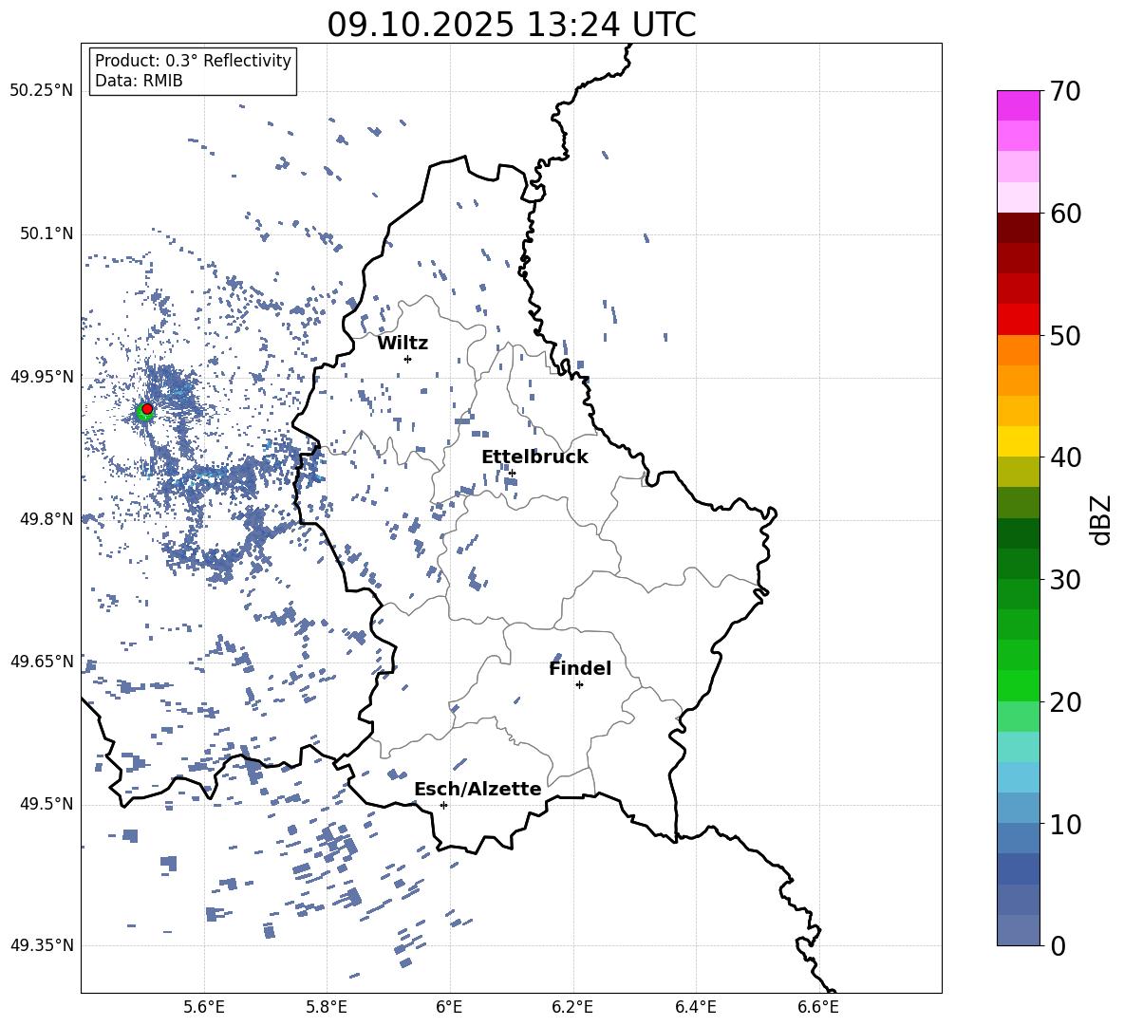Image resolution: width=1124 pixels, height=1026 pixels.
Task: Click the Findel city label
Action: pos(580,668)
